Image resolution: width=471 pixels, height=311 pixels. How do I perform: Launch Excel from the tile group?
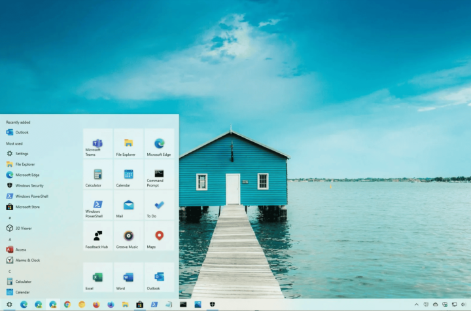[97, 278]
